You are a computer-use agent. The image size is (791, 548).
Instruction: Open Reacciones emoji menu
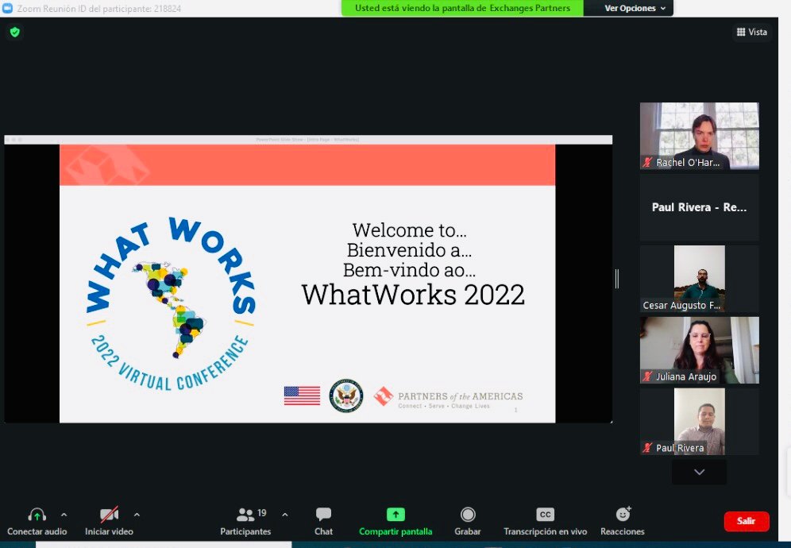tap(623, 521)
